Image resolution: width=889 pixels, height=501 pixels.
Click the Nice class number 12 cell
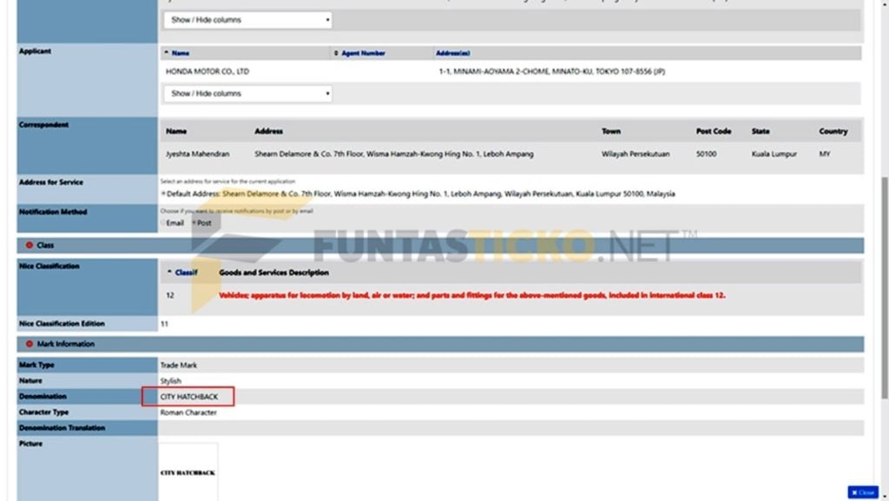(170, 295)
